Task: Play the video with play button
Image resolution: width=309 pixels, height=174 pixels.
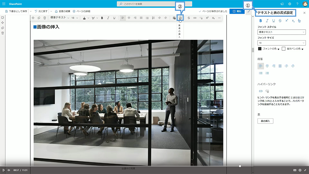Action: click(3, 170)
